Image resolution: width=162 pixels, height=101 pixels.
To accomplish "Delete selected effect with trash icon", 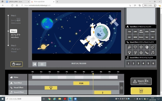I will pyautogui.click(x=121, y=88).
